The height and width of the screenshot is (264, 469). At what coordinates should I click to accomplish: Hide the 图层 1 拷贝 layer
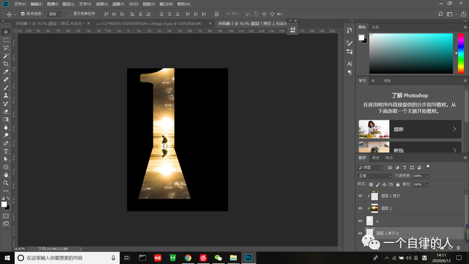[x=360, y=196]
